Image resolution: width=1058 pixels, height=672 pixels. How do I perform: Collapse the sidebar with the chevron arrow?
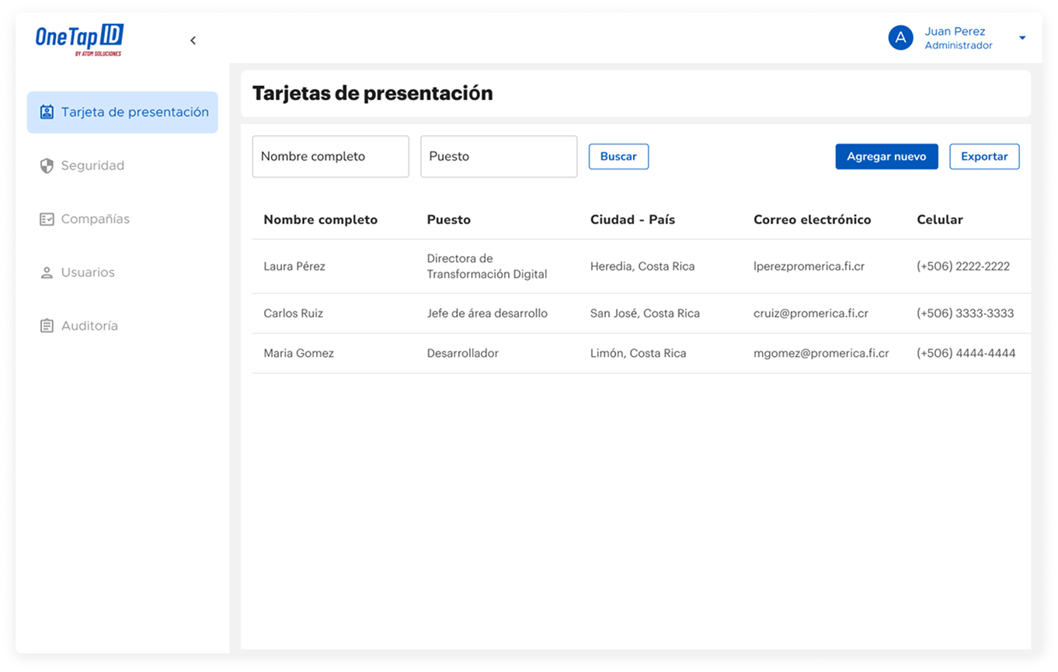[193, 40]
